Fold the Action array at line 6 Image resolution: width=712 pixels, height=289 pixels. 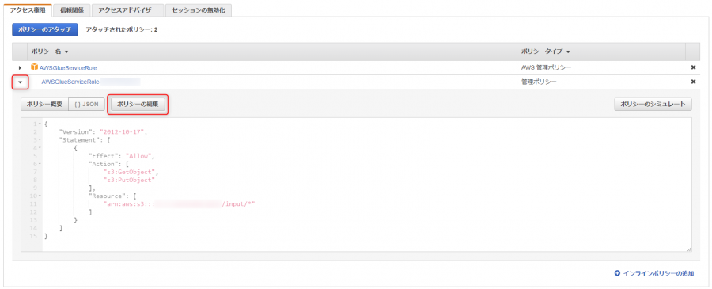(40, 164)
